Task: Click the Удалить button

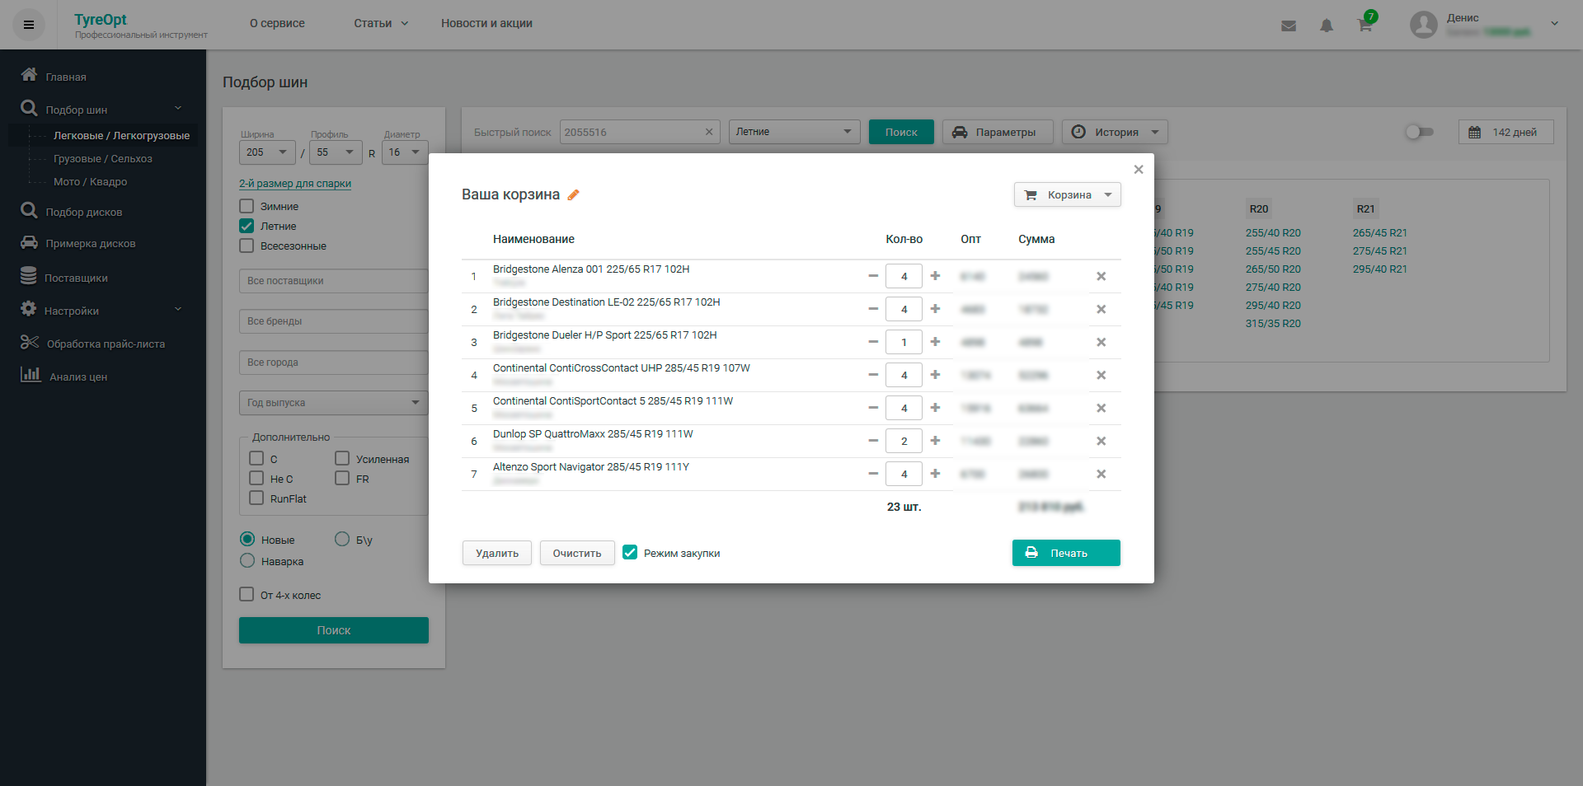Action: 497,553
